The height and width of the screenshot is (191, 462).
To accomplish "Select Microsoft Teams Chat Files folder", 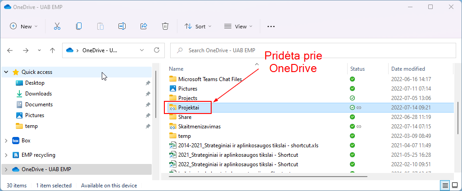I will (x=210, y=79).
